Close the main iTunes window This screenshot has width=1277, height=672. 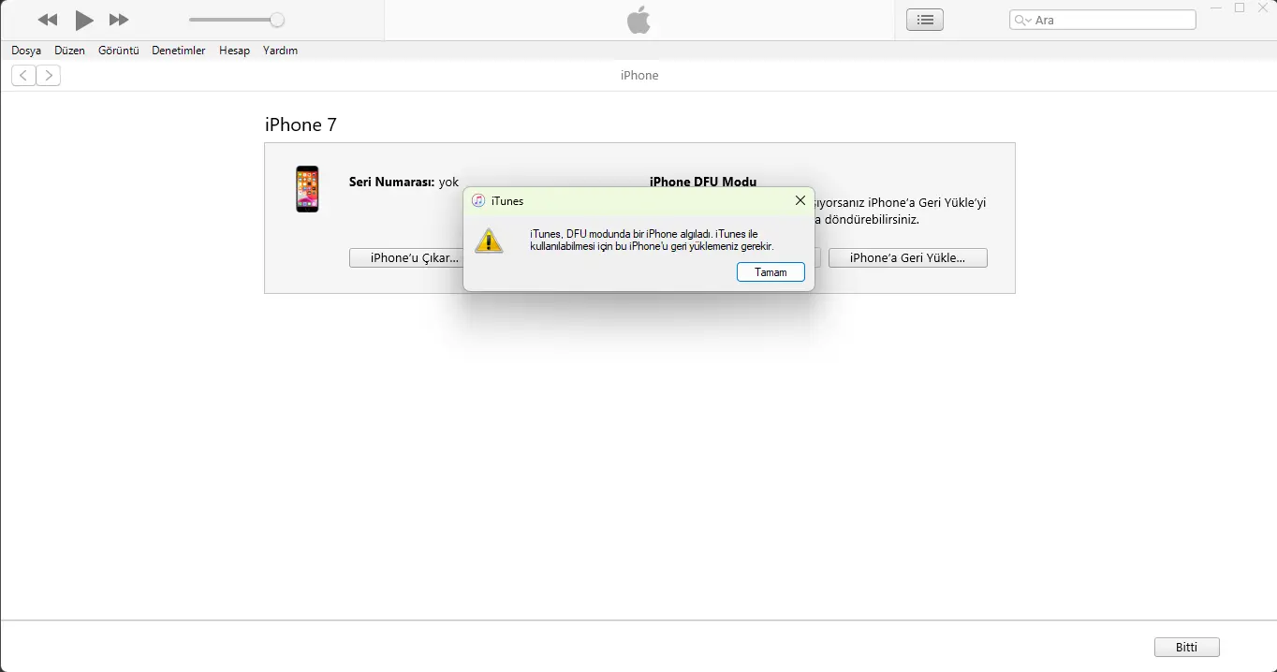(1263, 8)
